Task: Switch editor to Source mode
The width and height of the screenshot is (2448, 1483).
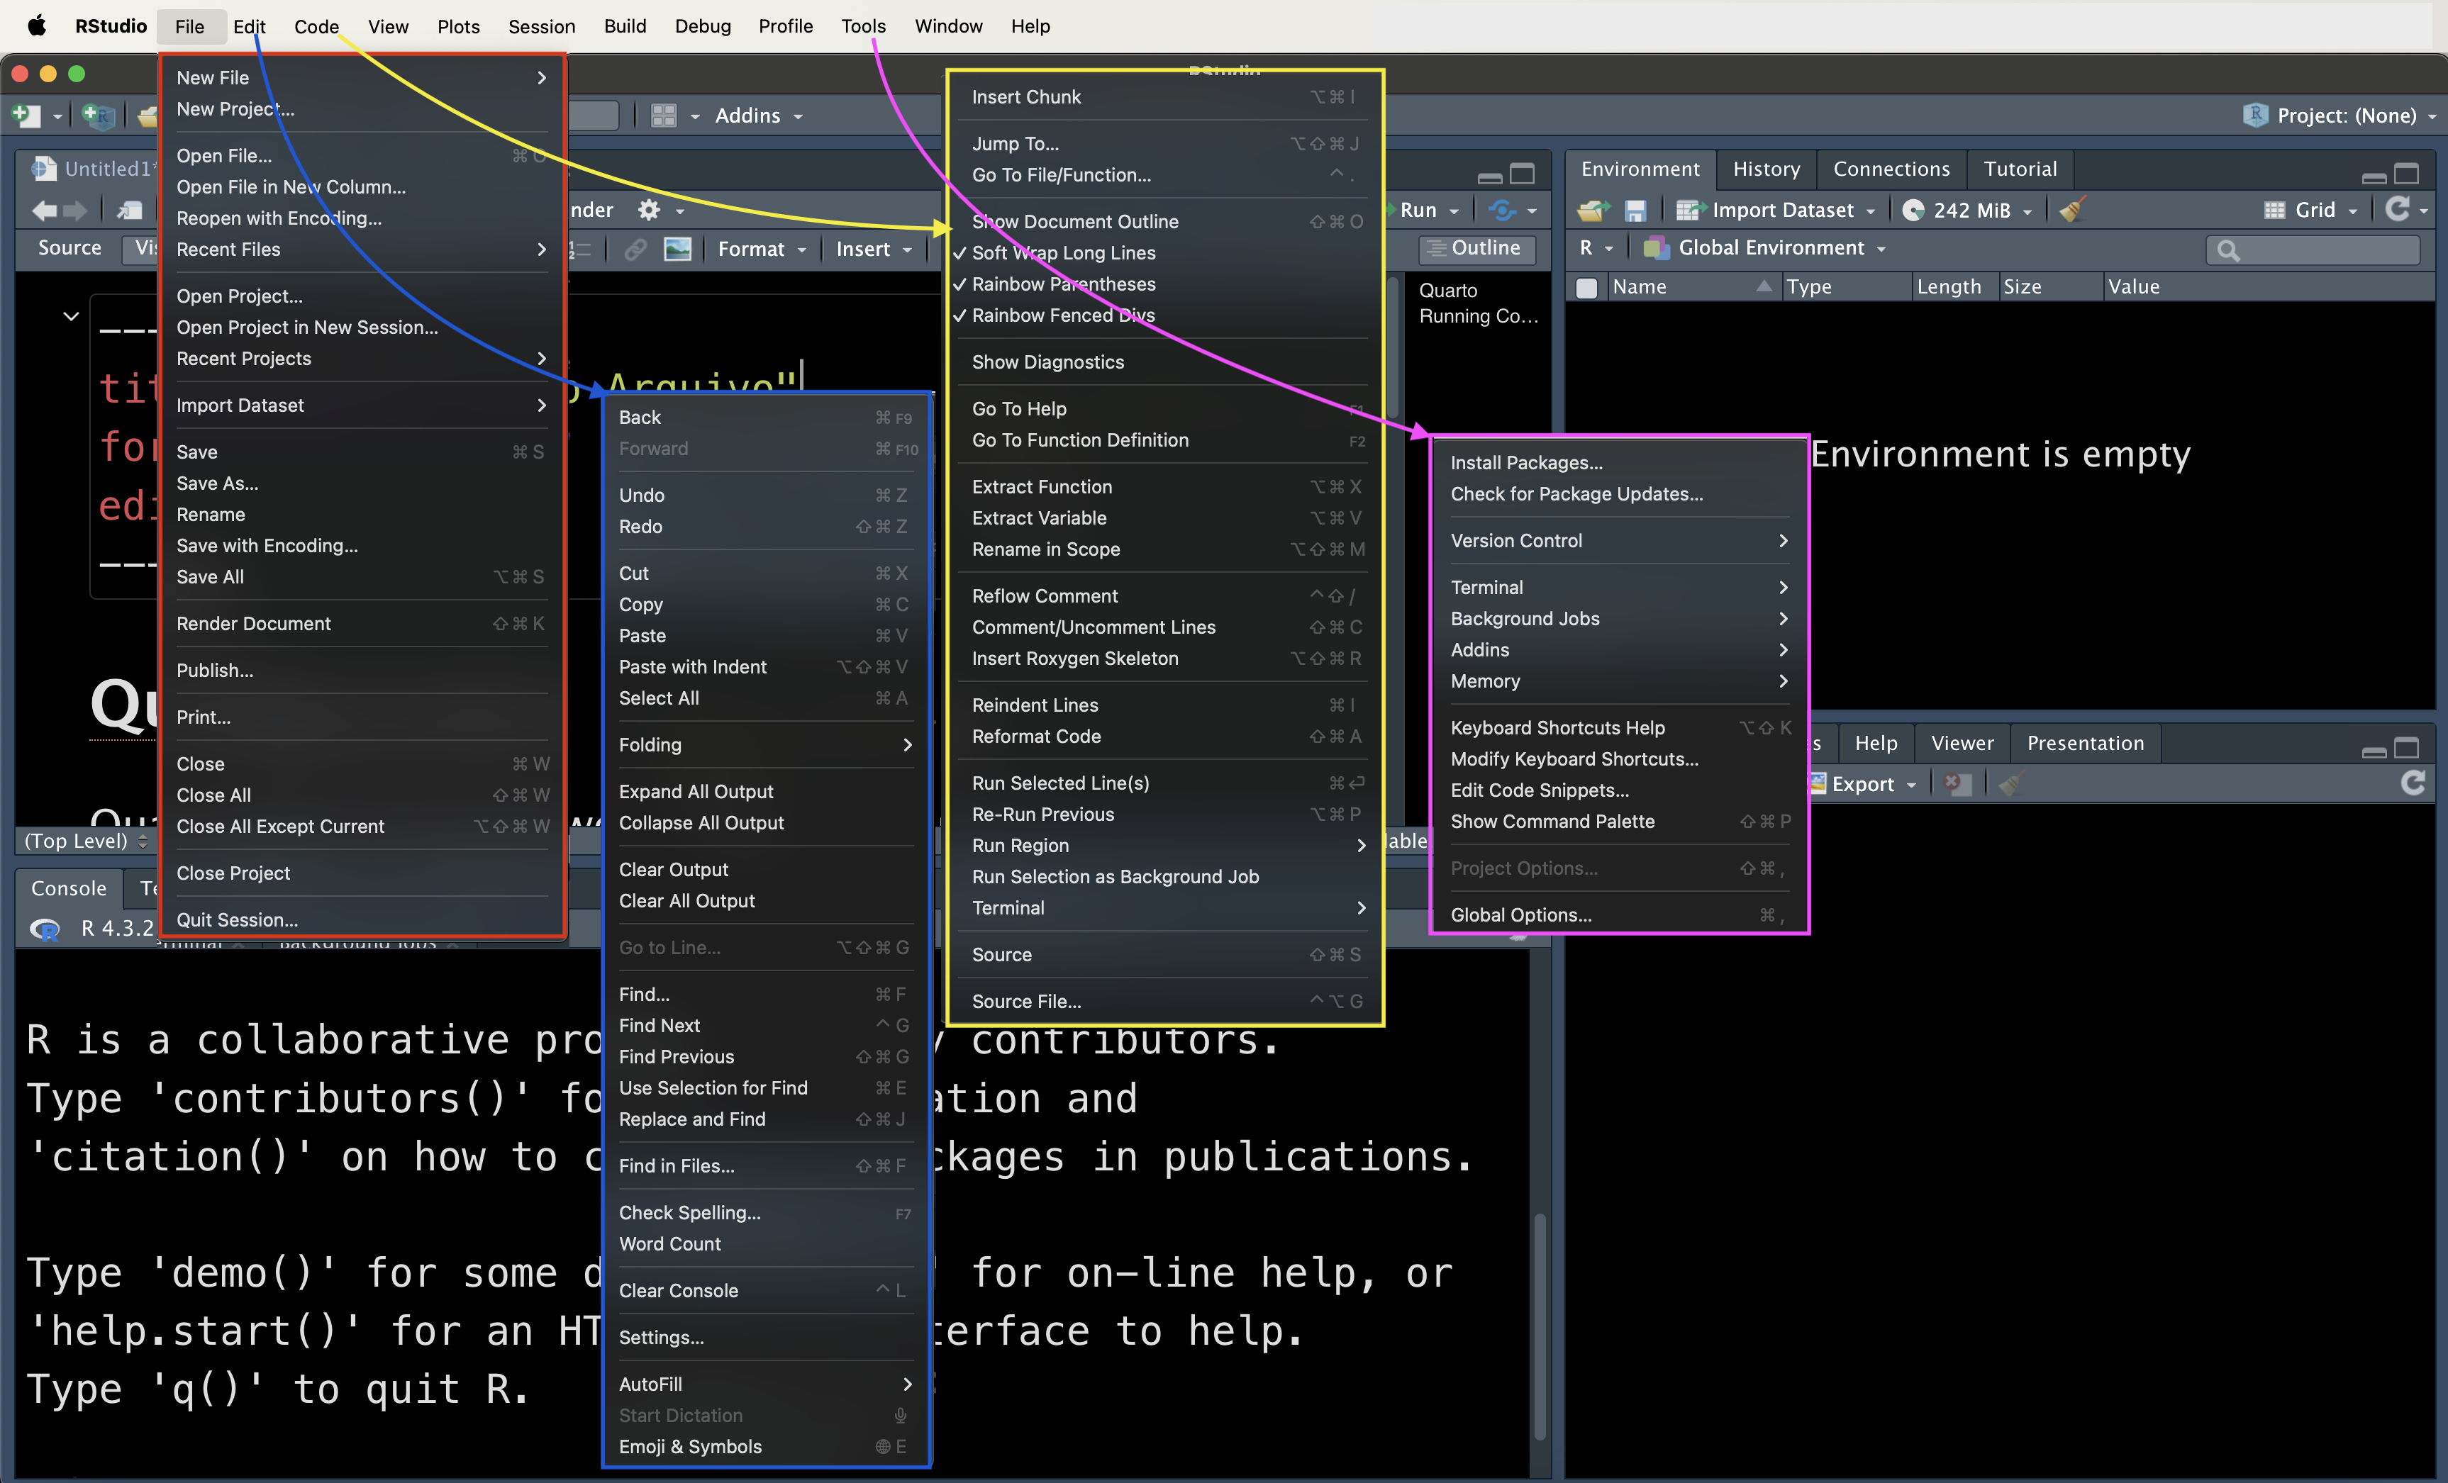Action: [69, 248]
